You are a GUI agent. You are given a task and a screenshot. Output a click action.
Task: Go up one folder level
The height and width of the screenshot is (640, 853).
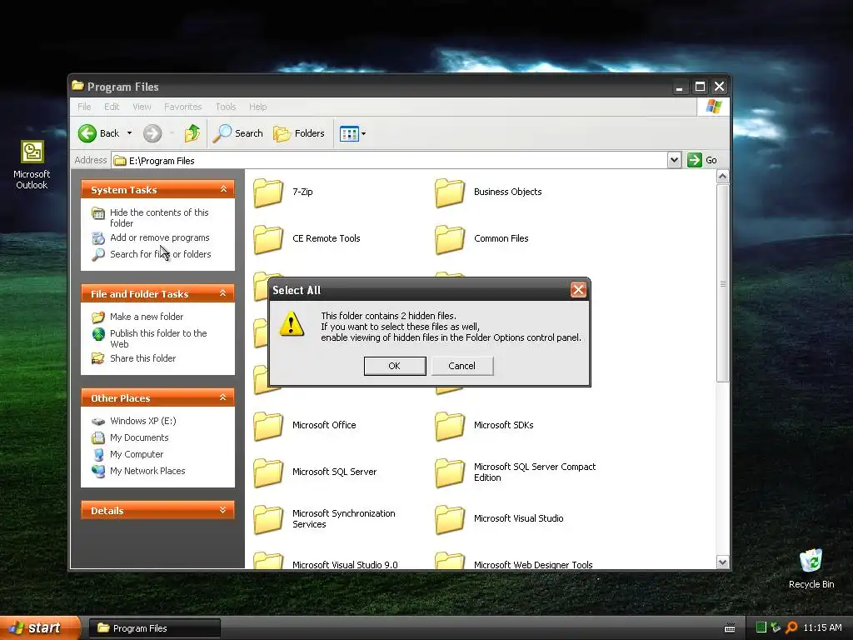click(192, 133)
